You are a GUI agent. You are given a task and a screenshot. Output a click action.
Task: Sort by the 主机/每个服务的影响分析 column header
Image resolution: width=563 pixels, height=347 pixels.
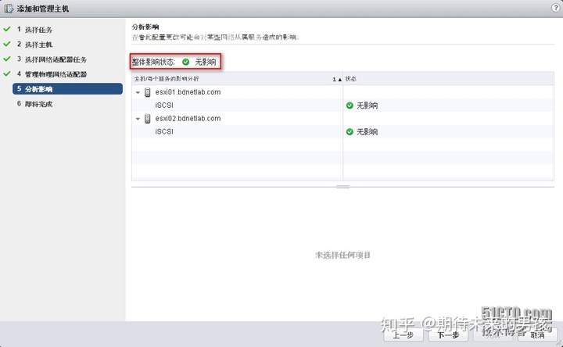point(238,79)
